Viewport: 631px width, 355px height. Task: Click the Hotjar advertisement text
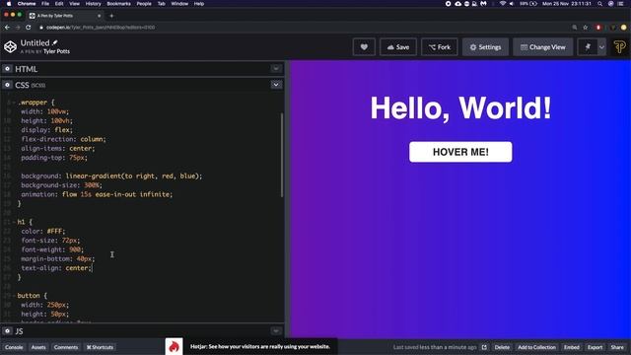coord(260,346)
